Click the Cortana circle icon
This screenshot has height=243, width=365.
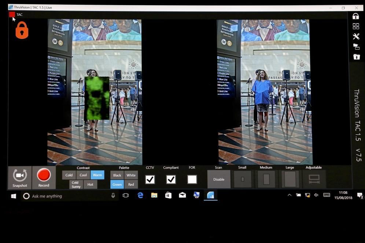click(26, 196)
